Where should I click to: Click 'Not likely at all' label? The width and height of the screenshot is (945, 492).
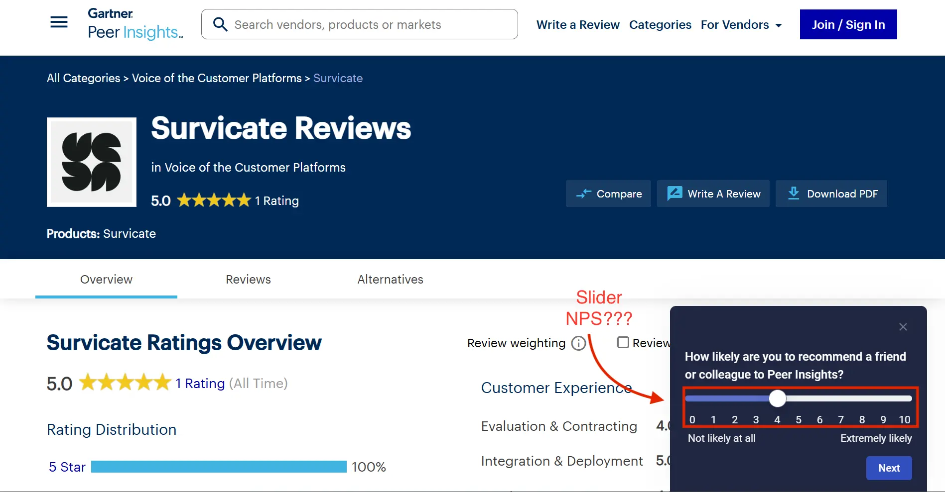[x=721, y=438]
